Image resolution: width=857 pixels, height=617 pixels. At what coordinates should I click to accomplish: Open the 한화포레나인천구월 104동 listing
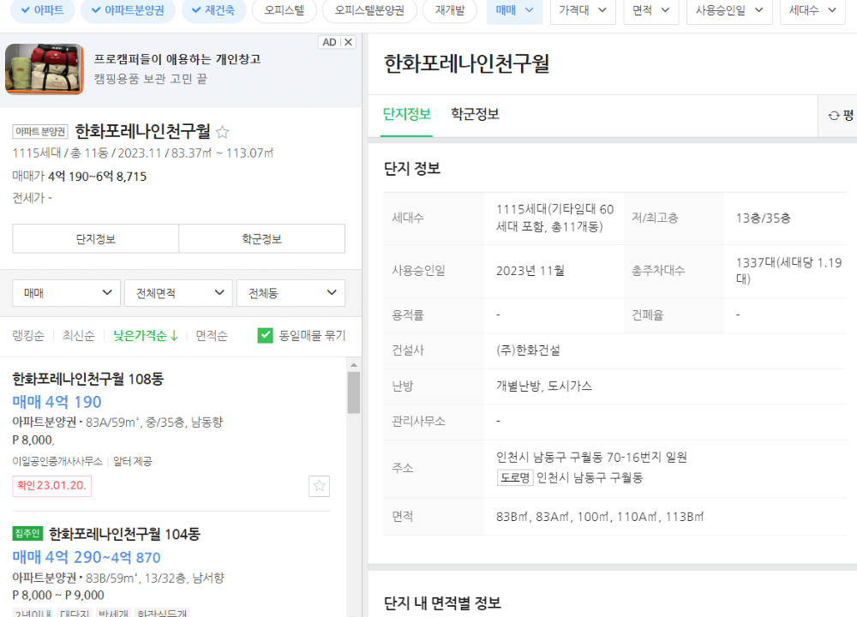[x=124, y=534]
